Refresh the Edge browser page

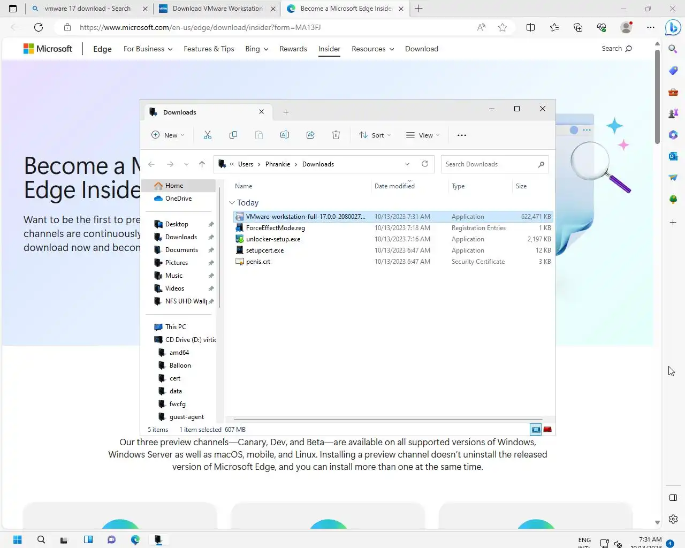click(x=39, y=27)
